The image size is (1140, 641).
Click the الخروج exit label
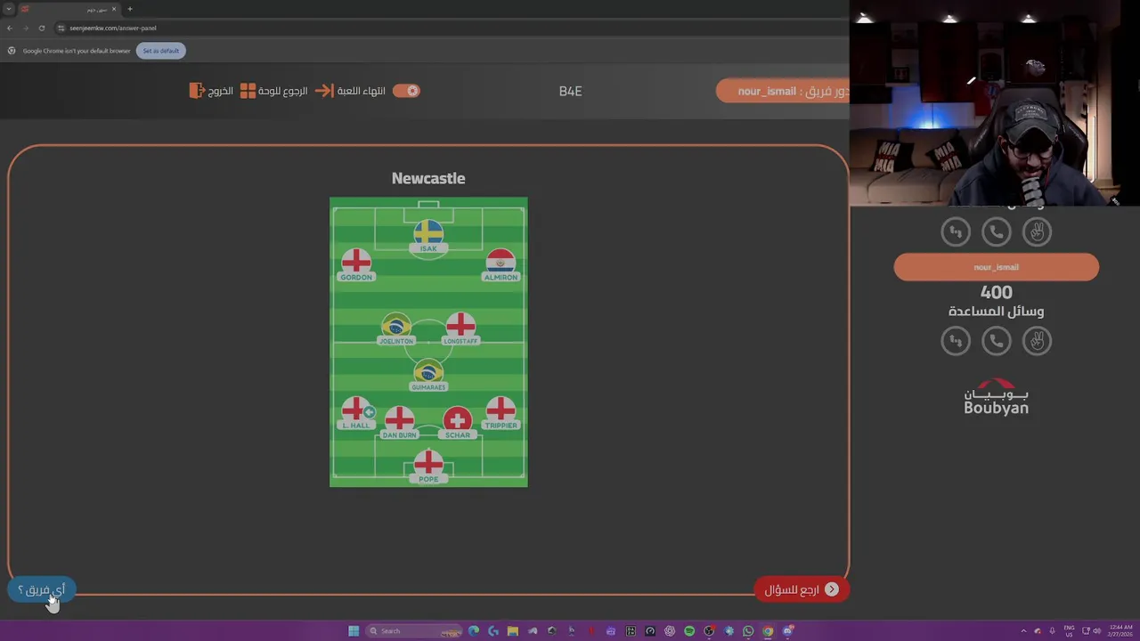point(221,91)
